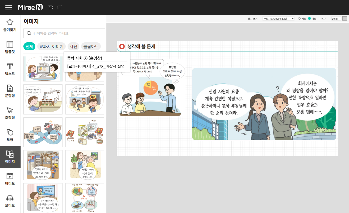Click the grid color swatch
The height and width of the screenshot is (213, 349).
345,19
